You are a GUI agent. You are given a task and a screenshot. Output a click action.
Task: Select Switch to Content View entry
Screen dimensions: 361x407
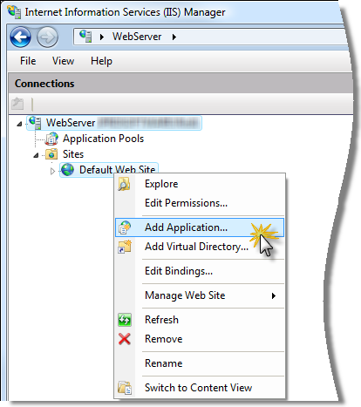[x=200, y=388]
